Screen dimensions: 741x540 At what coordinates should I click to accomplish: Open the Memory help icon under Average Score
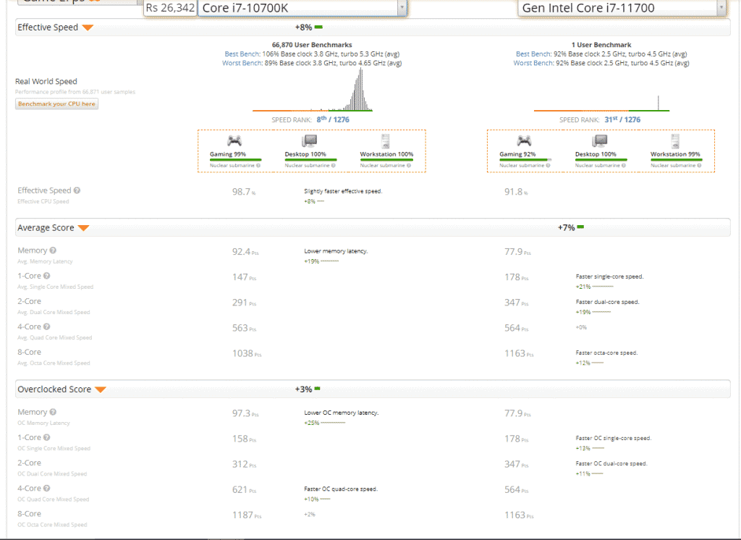click(x=53, y=250)
